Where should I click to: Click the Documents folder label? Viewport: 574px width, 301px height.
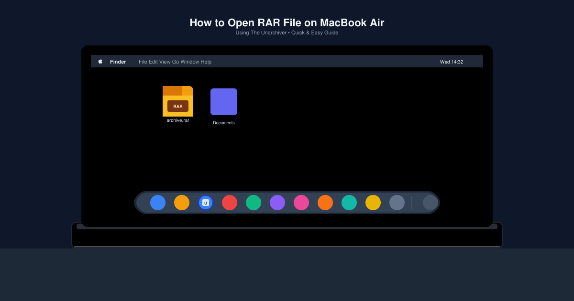(224, 123)
